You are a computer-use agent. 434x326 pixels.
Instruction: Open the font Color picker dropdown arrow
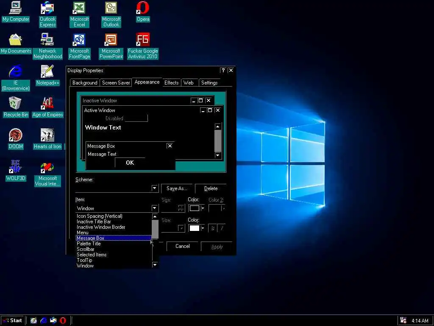(x=203, y=228)
